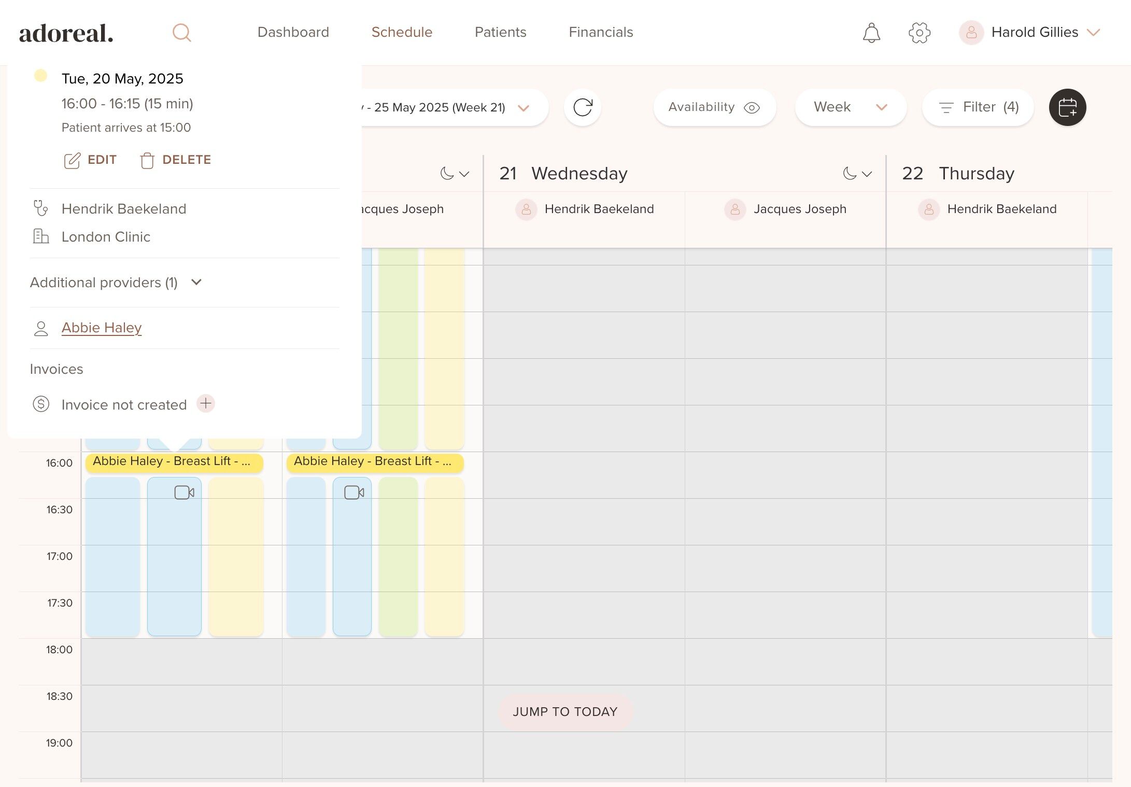Open settings gear icon
This screenshot has height=787, width=1131.
(x=919, y=33)
